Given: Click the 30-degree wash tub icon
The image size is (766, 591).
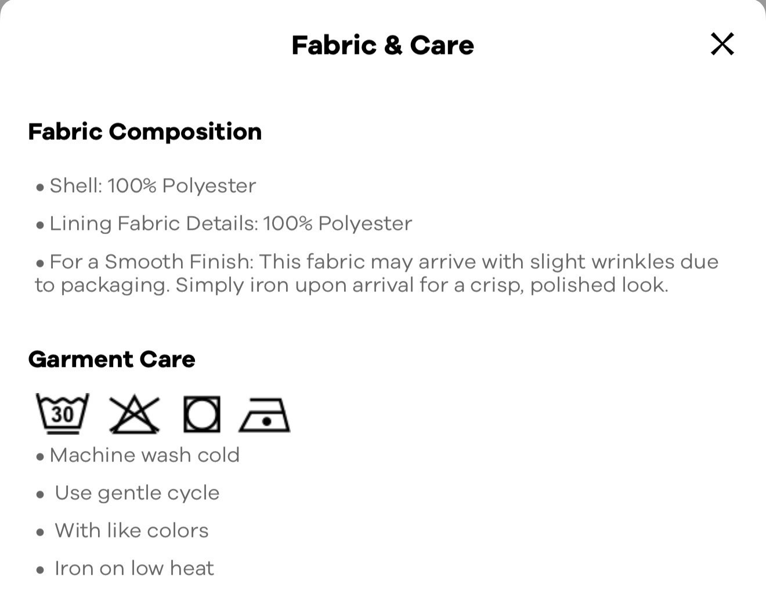Looking at the screenshot, I should pos(63,413).
